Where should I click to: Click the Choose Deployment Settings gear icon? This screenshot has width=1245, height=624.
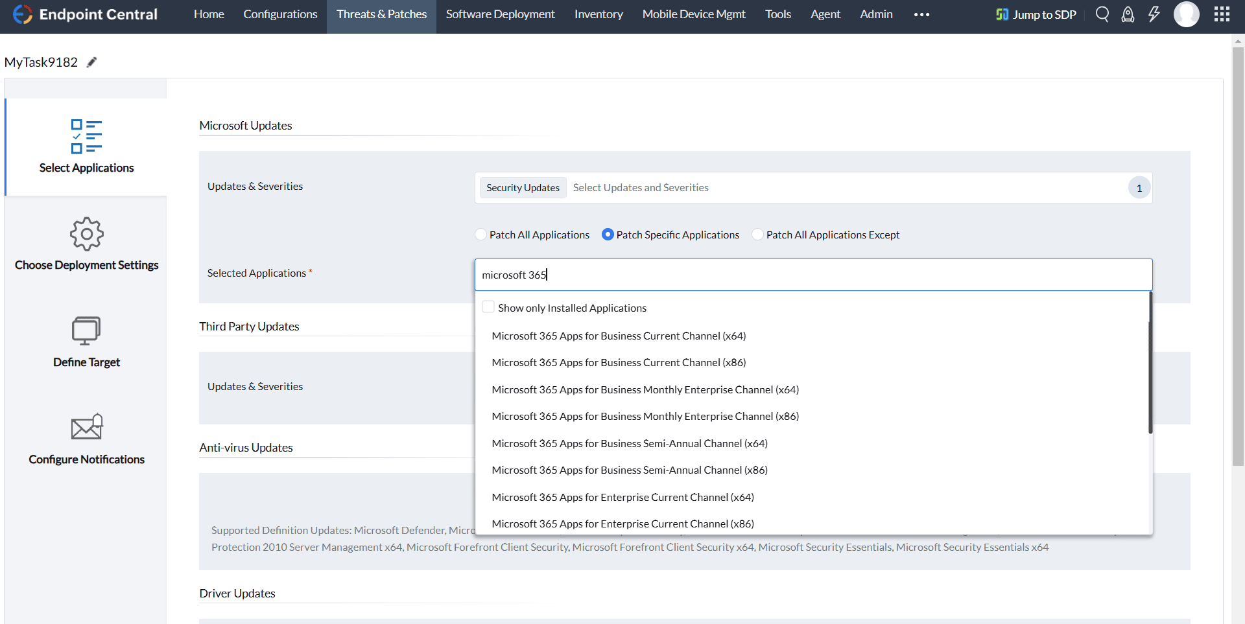pos(86,234)
